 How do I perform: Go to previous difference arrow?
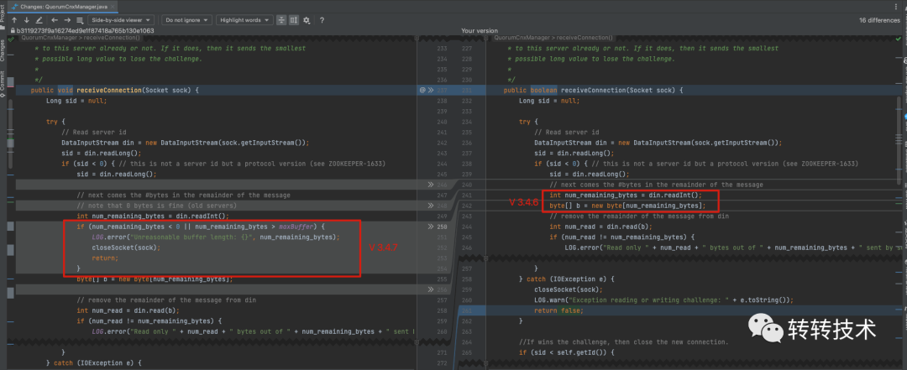14,19
